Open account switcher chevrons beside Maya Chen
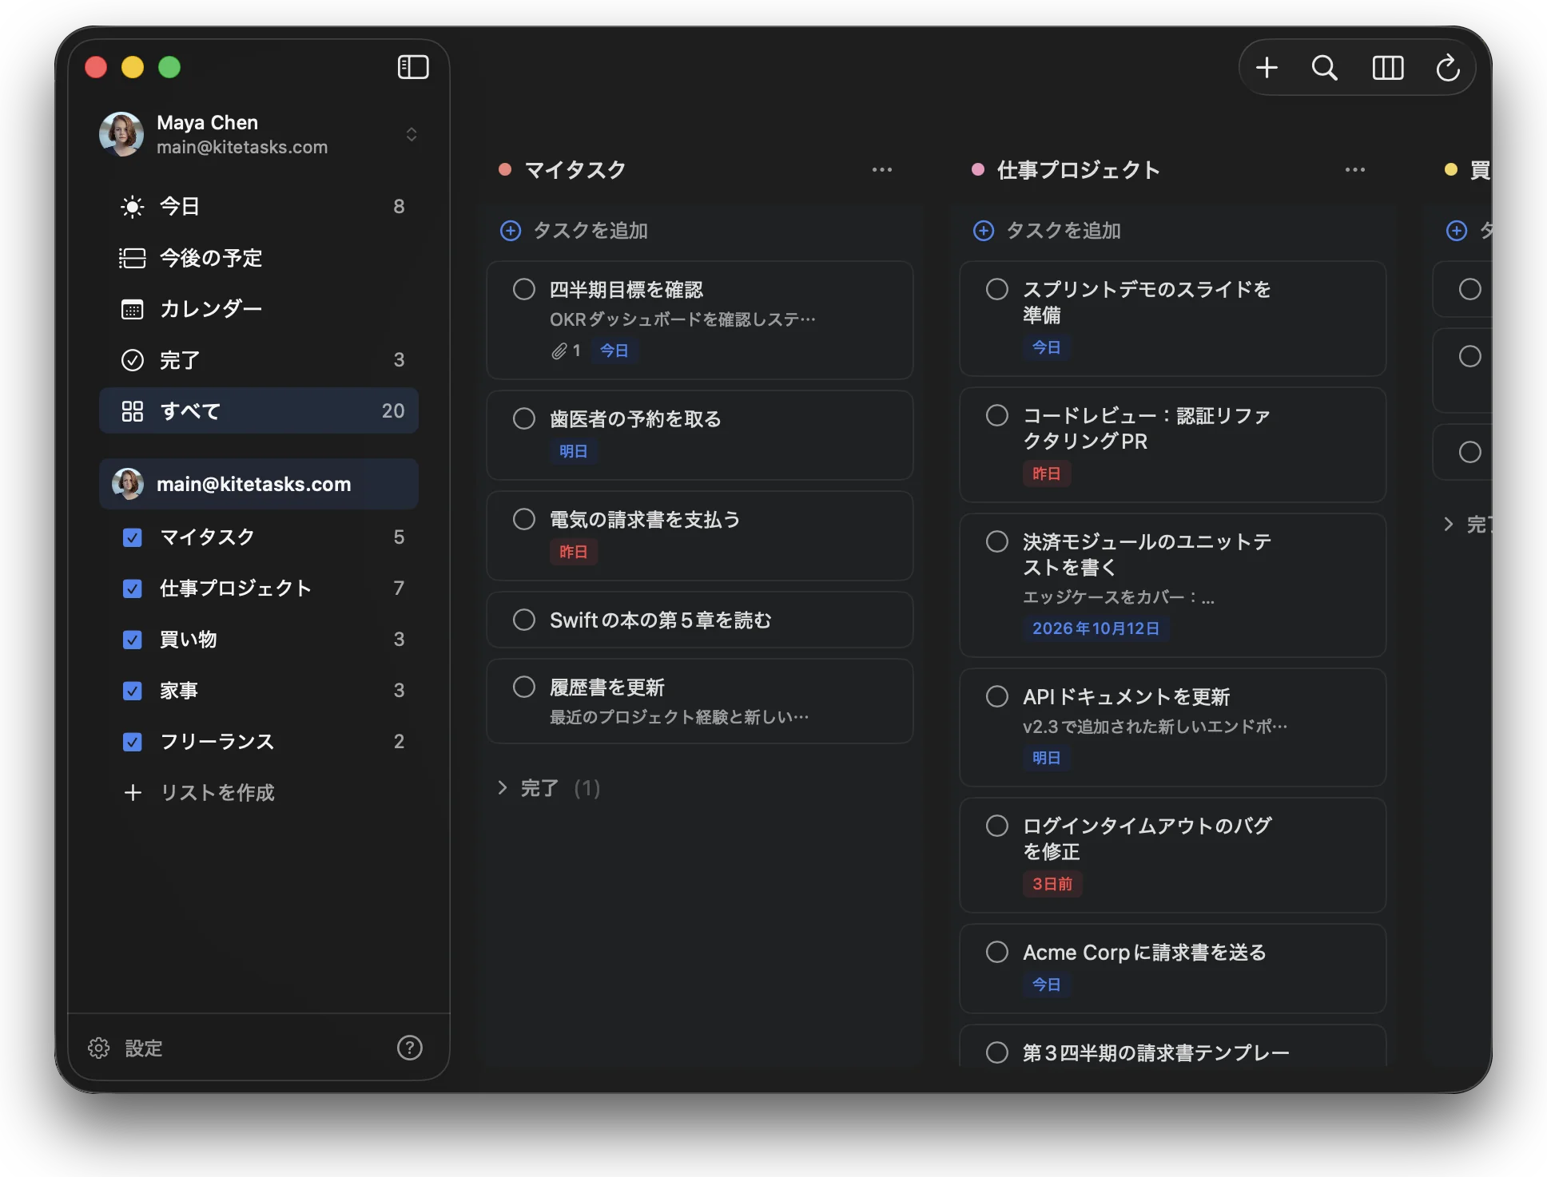This screenshot has width=1547, height=1177. point(412,134)
